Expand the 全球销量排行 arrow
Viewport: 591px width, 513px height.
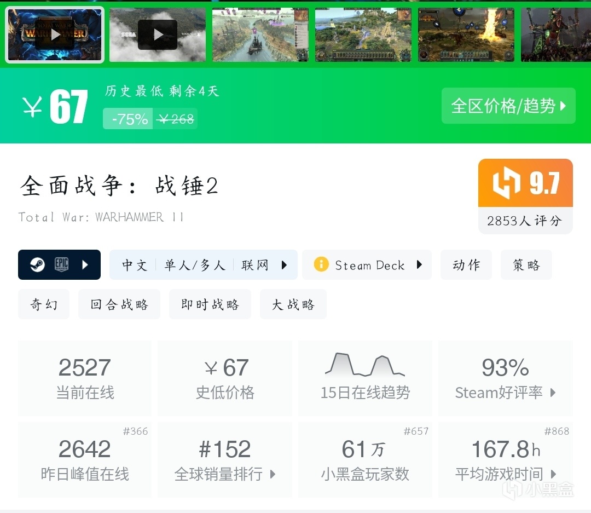tap(273, 474)
